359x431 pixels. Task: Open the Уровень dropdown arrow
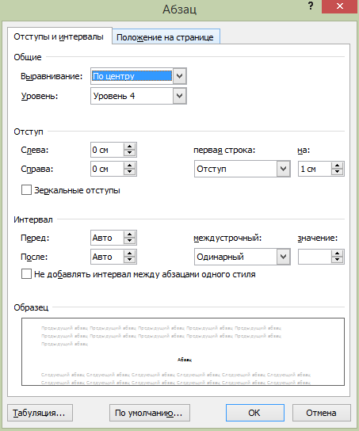[179, 96]
